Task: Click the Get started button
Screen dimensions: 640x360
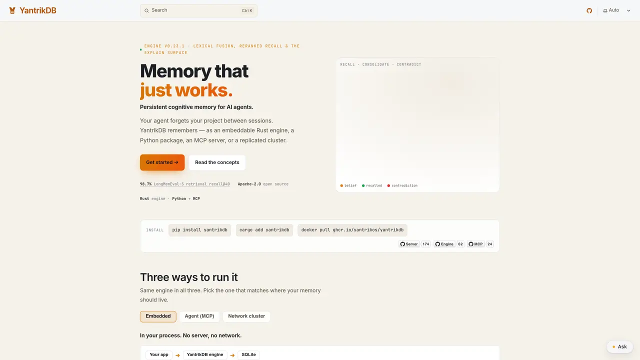Action: (162, 162)
